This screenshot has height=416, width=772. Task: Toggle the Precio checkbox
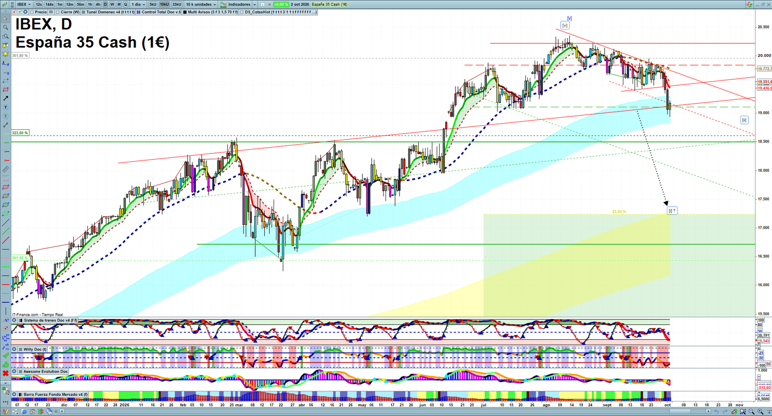pos(32,12)
